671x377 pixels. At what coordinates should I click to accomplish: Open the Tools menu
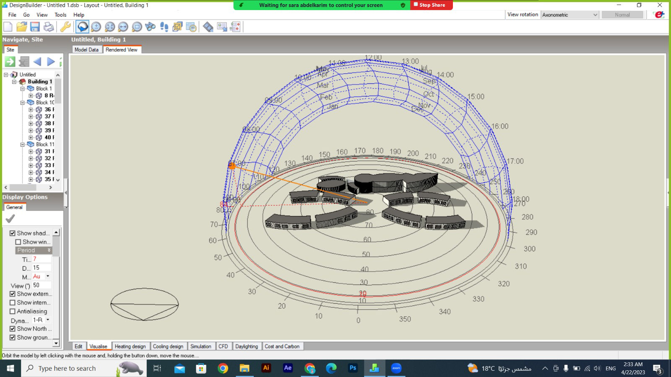[x=60, y=15]
